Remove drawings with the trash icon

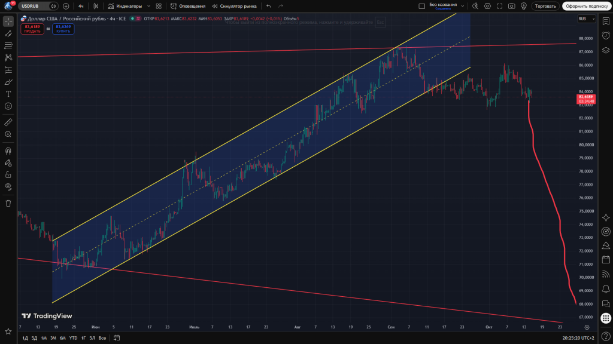pos(8,203)
